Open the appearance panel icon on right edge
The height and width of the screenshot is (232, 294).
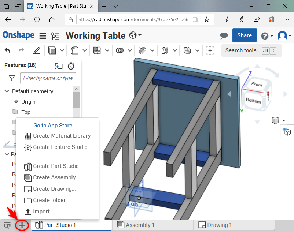click(x=287, y=131)
